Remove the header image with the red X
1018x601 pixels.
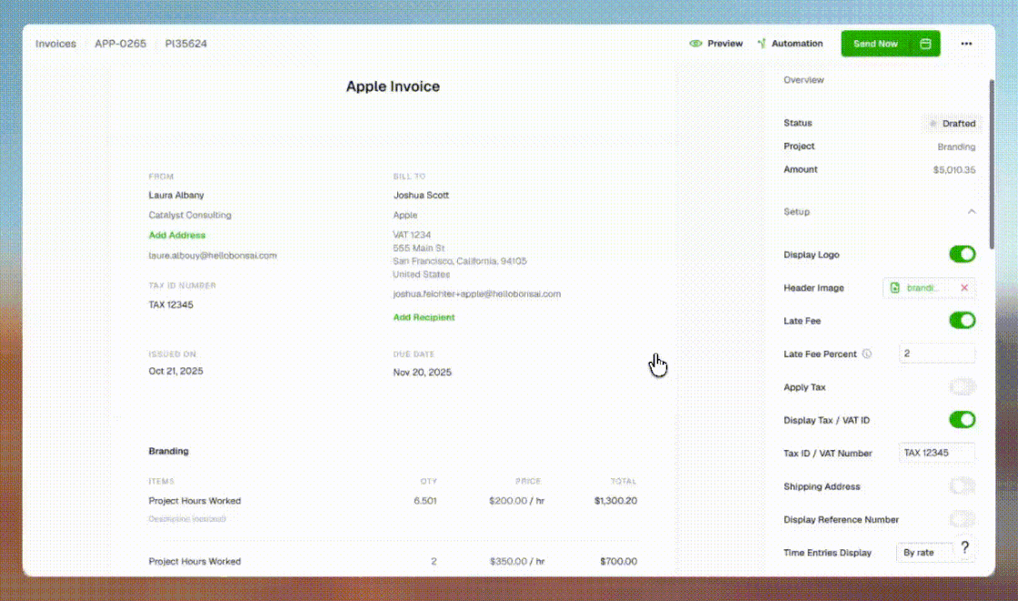pyautogui.click(x=964, y=288)
